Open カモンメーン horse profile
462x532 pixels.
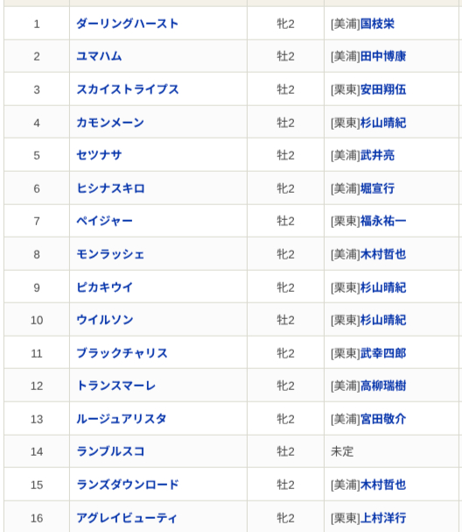110,123
